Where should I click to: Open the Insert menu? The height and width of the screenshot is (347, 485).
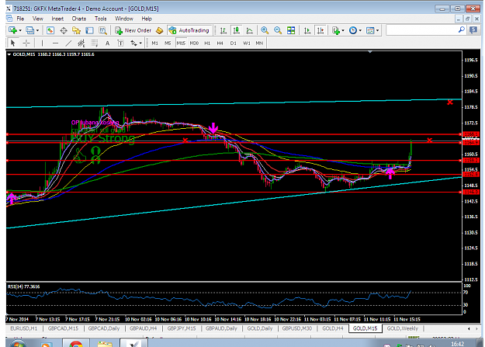(x=57, y=19)
